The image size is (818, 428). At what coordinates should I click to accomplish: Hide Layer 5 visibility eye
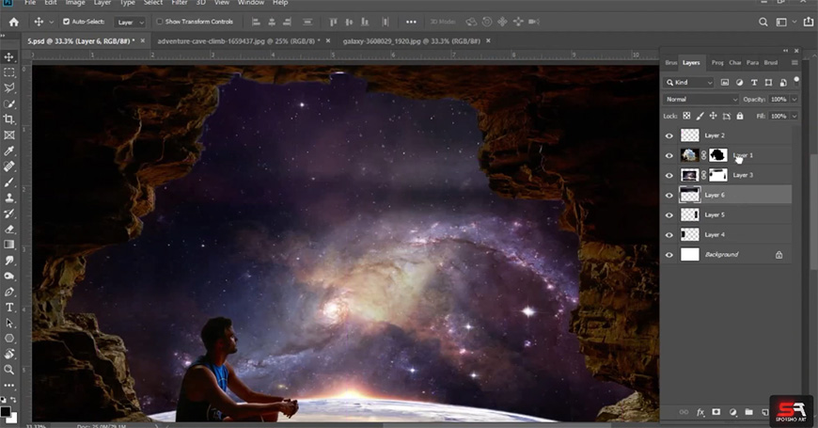[x=669, y=215]
